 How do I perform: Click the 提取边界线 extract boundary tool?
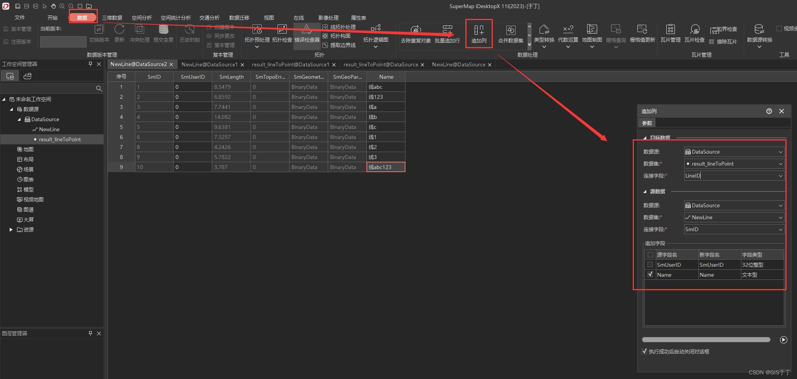click(339, 45)
